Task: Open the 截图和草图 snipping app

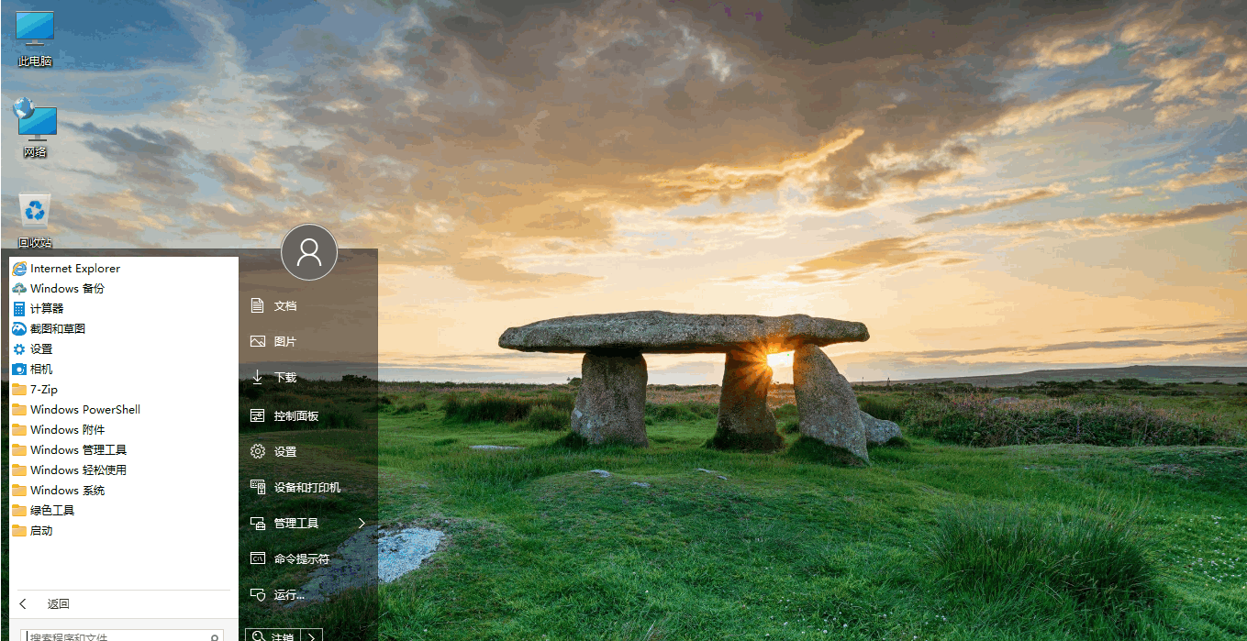Action: point(123,329)
